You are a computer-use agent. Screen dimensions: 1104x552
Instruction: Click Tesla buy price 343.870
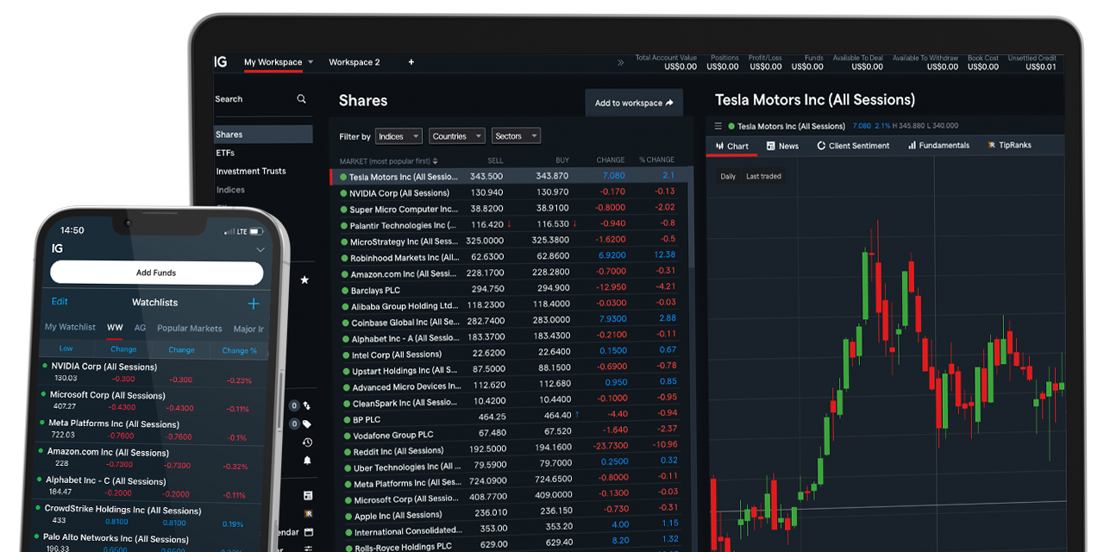click(551, 176)
